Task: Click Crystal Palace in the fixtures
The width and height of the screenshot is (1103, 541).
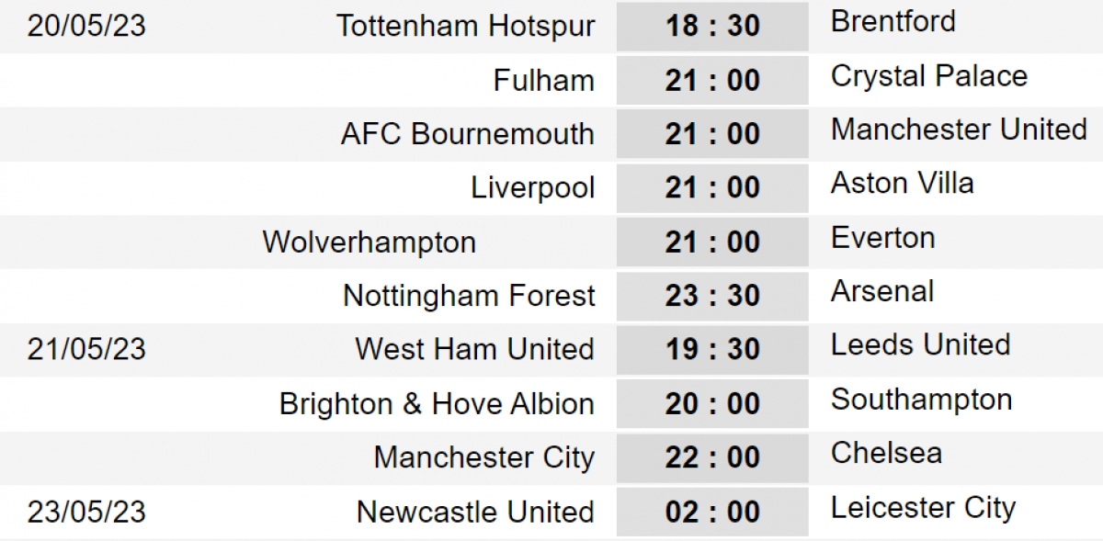Action: click(928, 75)
